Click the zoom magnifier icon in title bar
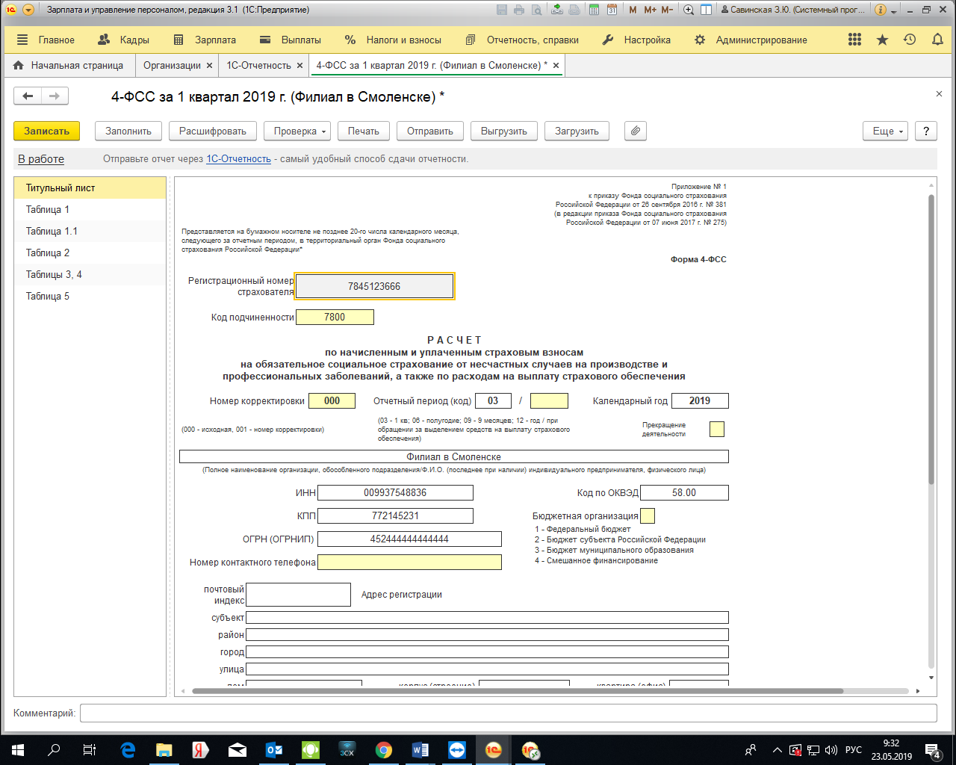956x765 pixels. click(x=689, y=10)
